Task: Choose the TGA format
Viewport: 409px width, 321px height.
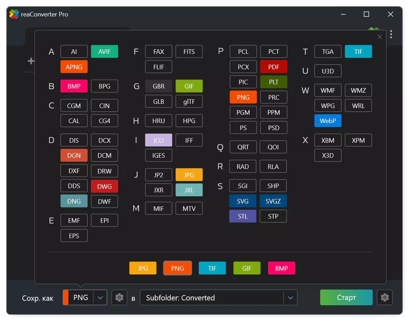Action: [328, 51]
